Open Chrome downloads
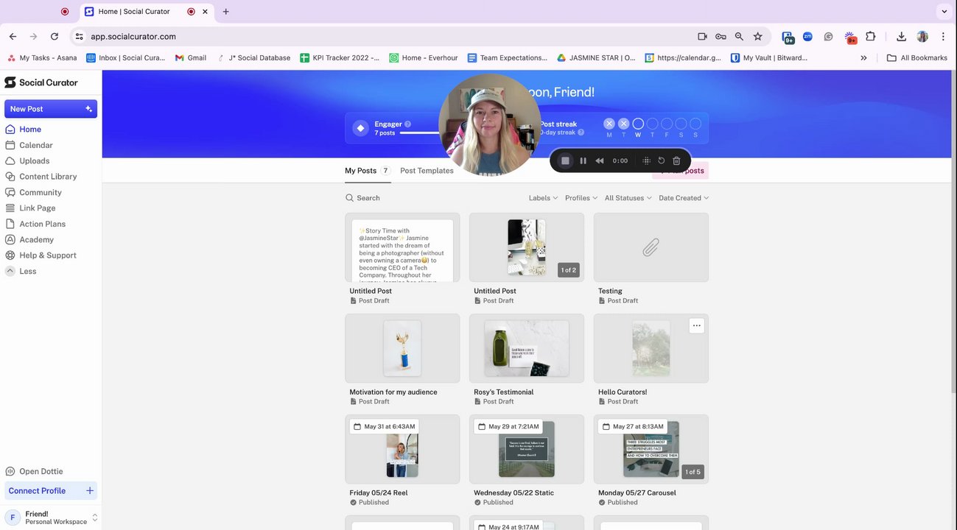This screenshot has height=530, width=957. pos(901,36)
